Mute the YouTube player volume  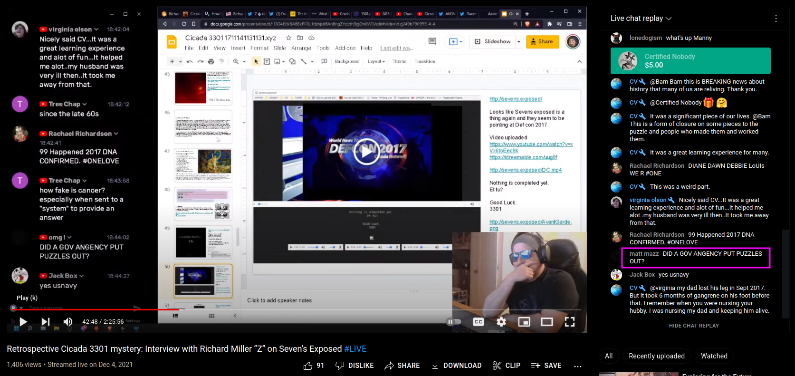click(x=68, y=322)
